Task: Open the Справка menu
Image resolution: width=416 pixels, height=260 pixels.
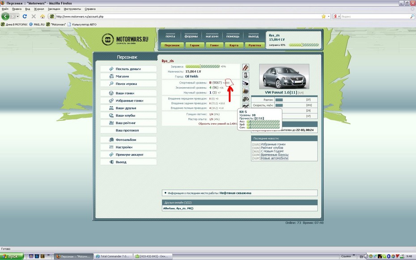Action: (90, 9)
